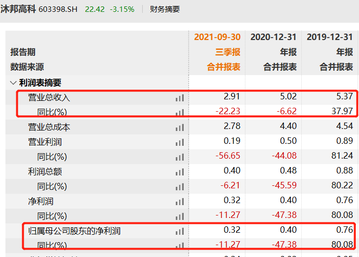Click the growth value -6.21
359x257 pixels.
coord(230,185)
